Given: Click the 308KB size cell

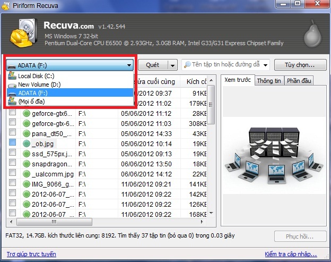Looking at the screenshot, I should pos(197,123).
